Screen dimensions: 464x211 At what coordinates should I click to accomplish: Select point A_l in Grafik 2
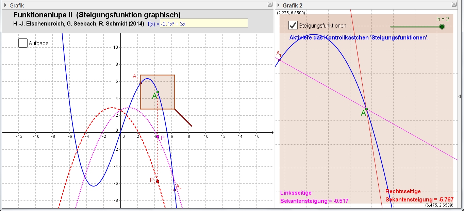pos(280,60)
